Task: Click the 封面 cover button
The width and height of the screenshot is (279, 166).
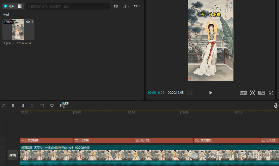Action: [x=13, y=155]
